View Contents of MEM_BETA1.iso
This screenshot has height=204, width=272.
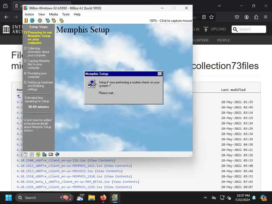(x=125, y=182)
